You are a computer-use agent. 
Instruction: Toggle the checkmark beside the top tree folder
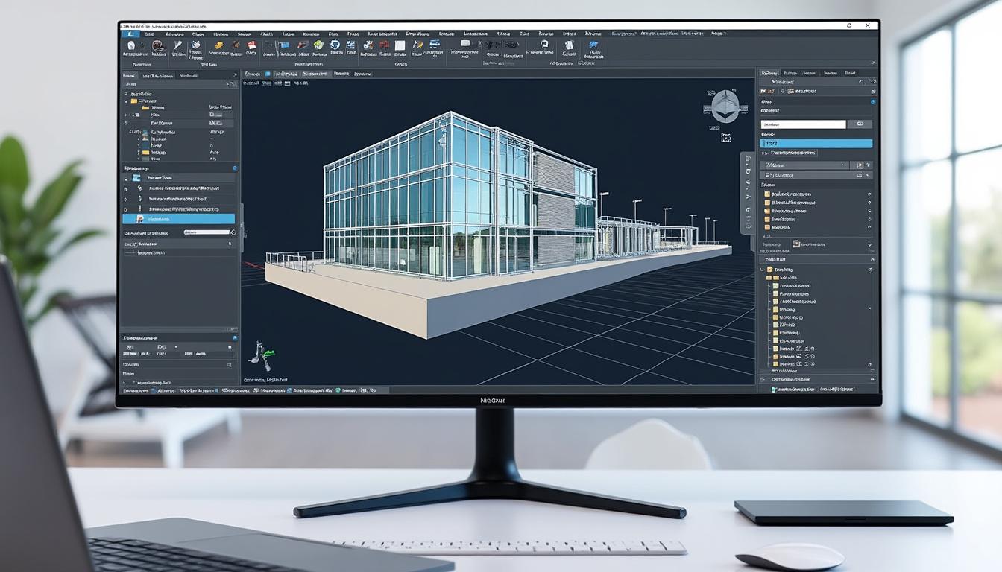pos(126,101)
